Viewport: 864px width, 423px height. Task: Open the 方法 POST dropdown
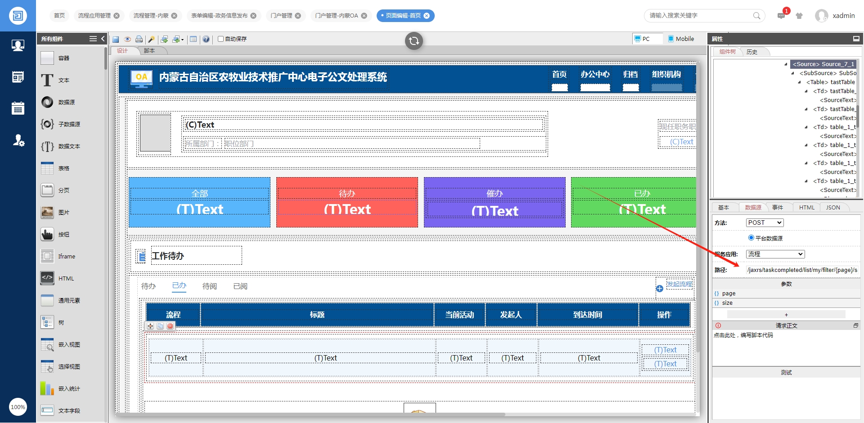pos(765,223)
